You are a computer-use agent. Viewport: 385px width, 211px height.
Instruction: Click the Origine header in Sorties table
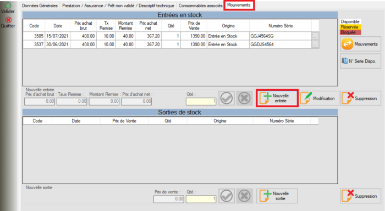[x=220, y=121]
